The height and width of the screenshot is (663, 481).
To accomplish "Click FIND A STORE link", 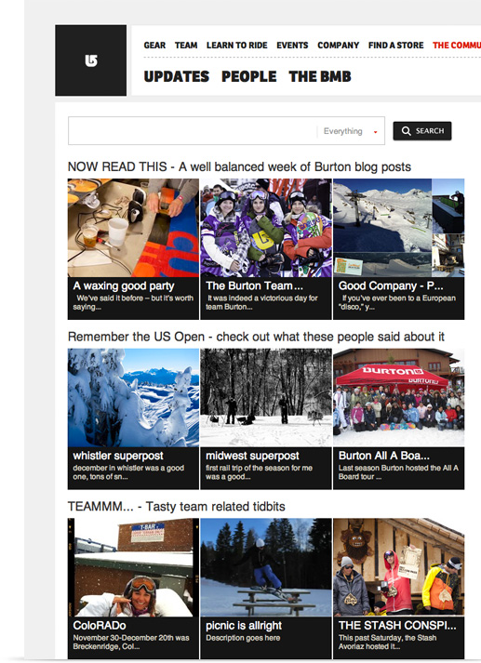I will tap(395, 46).
